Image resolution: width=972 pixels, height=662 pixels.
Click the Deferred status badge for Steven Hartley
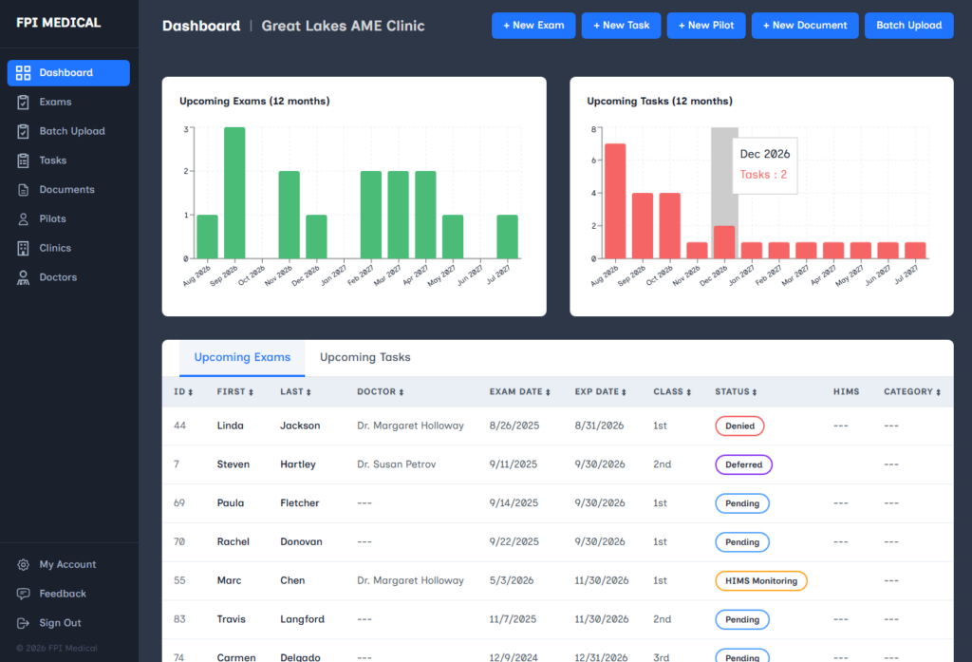point(743,464)
